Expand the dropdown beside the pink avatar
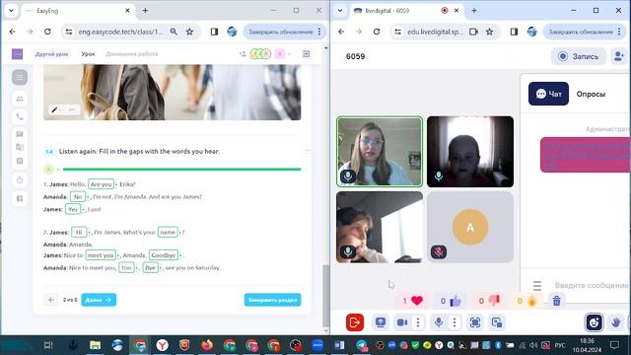This screenshot has height=355, width=631. [x=289, y=54]
